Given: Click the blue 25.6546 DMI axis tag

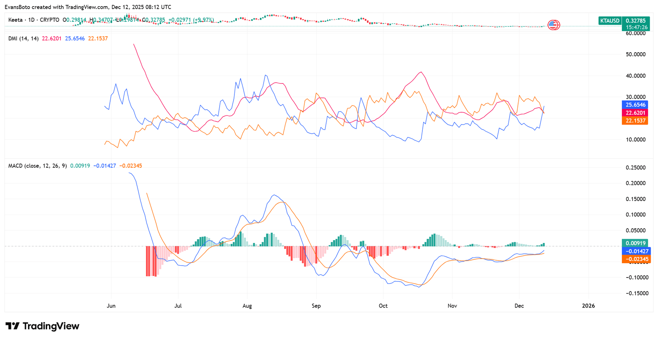Looking at the screenshot, I should tap(635, 105).
